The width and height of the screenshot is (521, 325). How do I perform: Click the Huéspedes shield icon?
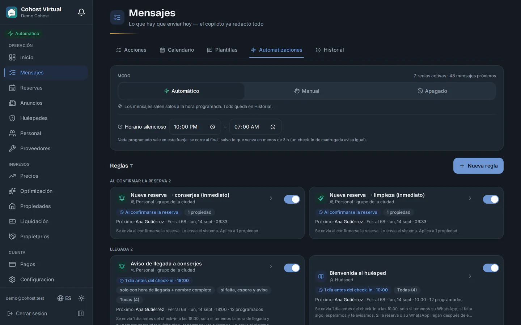click(x=12, y=118)
